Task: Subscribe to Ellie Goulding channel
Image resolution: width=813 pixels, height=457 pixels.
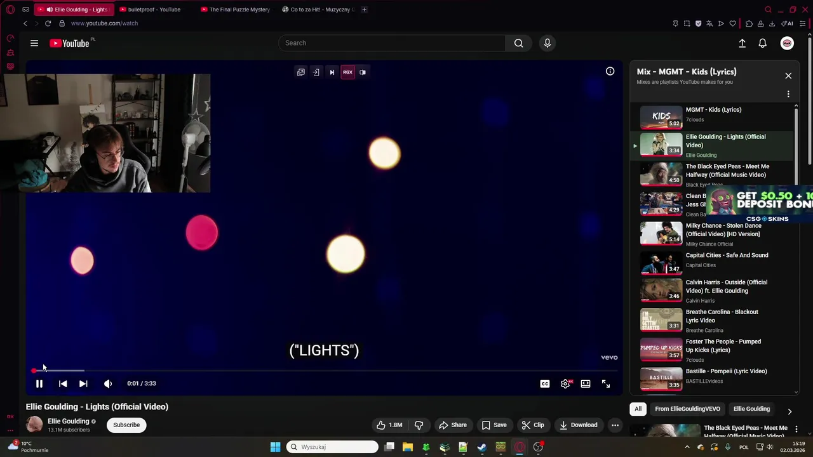Action: point(126,425)
